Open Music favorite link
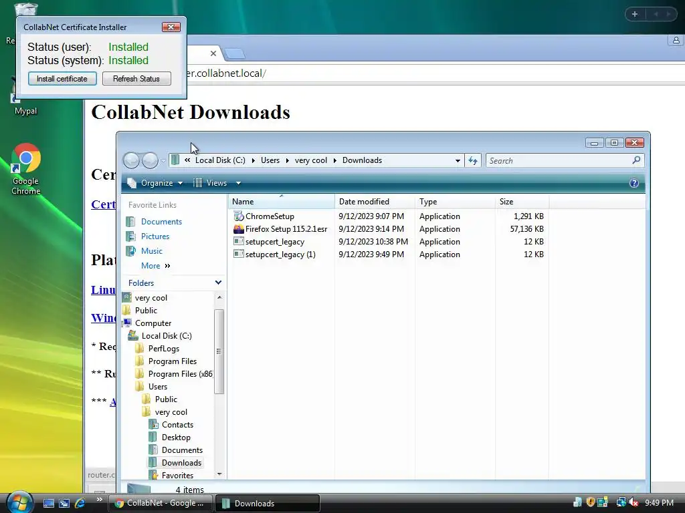The width and height of the screenshot is (685, 513). coord(152,251)
